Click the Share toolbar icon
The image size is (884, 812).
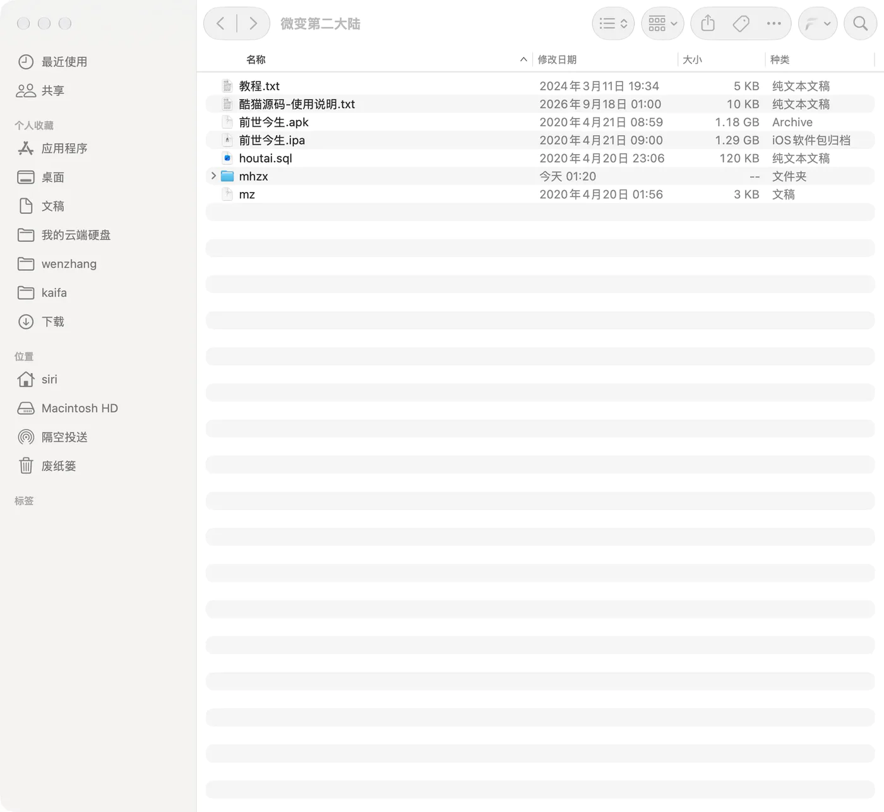point(708,24)
